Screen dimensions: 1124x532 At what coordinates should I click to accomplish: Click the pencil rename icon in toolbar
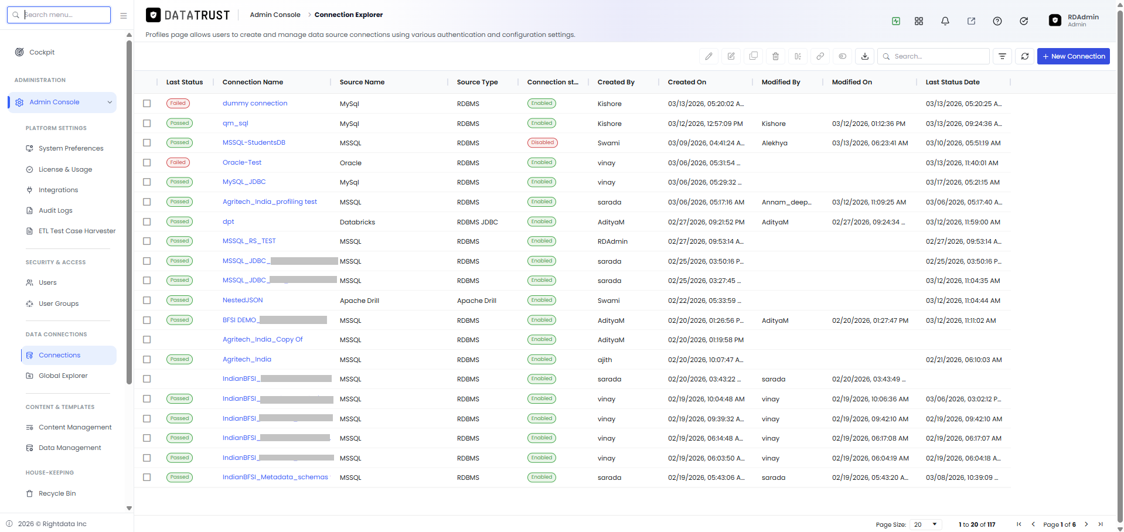click(709, 56)
